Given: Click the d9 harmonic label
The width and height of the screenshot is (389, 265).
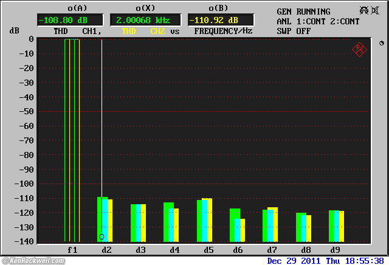Looking at the screenshot, I should (335, 250).
